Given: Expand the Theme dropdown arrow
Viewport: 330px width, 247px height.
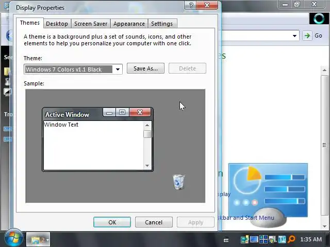Looking at the screenshot, I should 118,69.
